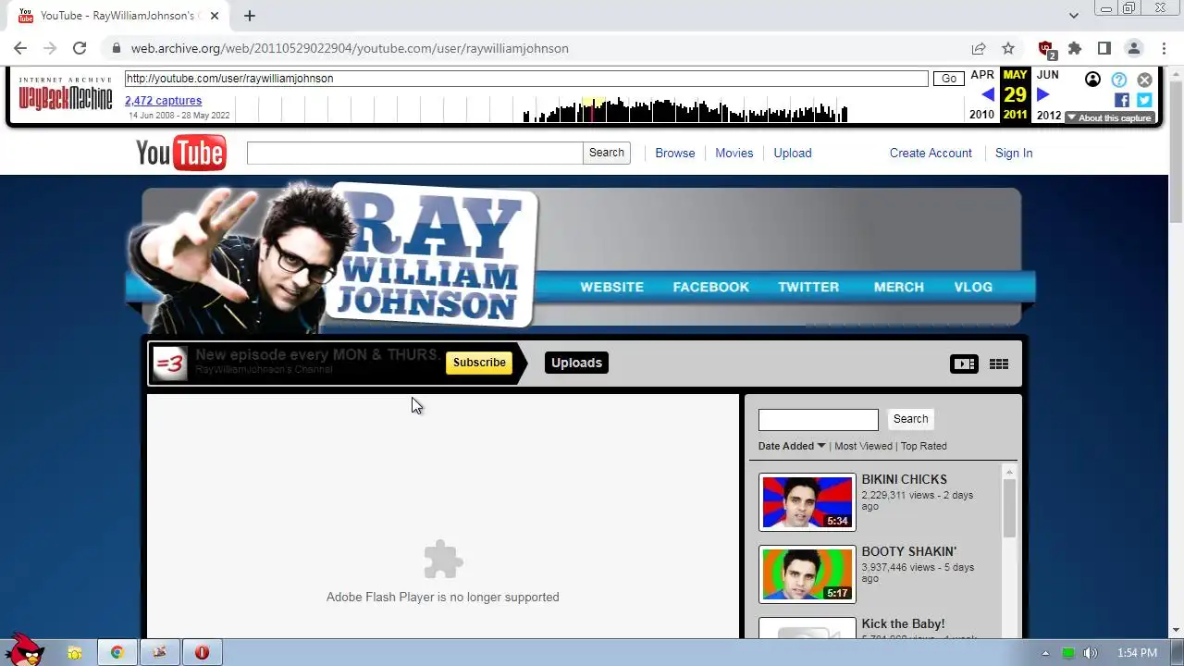The width and height of the screenshot is (1184, 666).
Task: Share capture on Facebook icon
Action: 1122,100
